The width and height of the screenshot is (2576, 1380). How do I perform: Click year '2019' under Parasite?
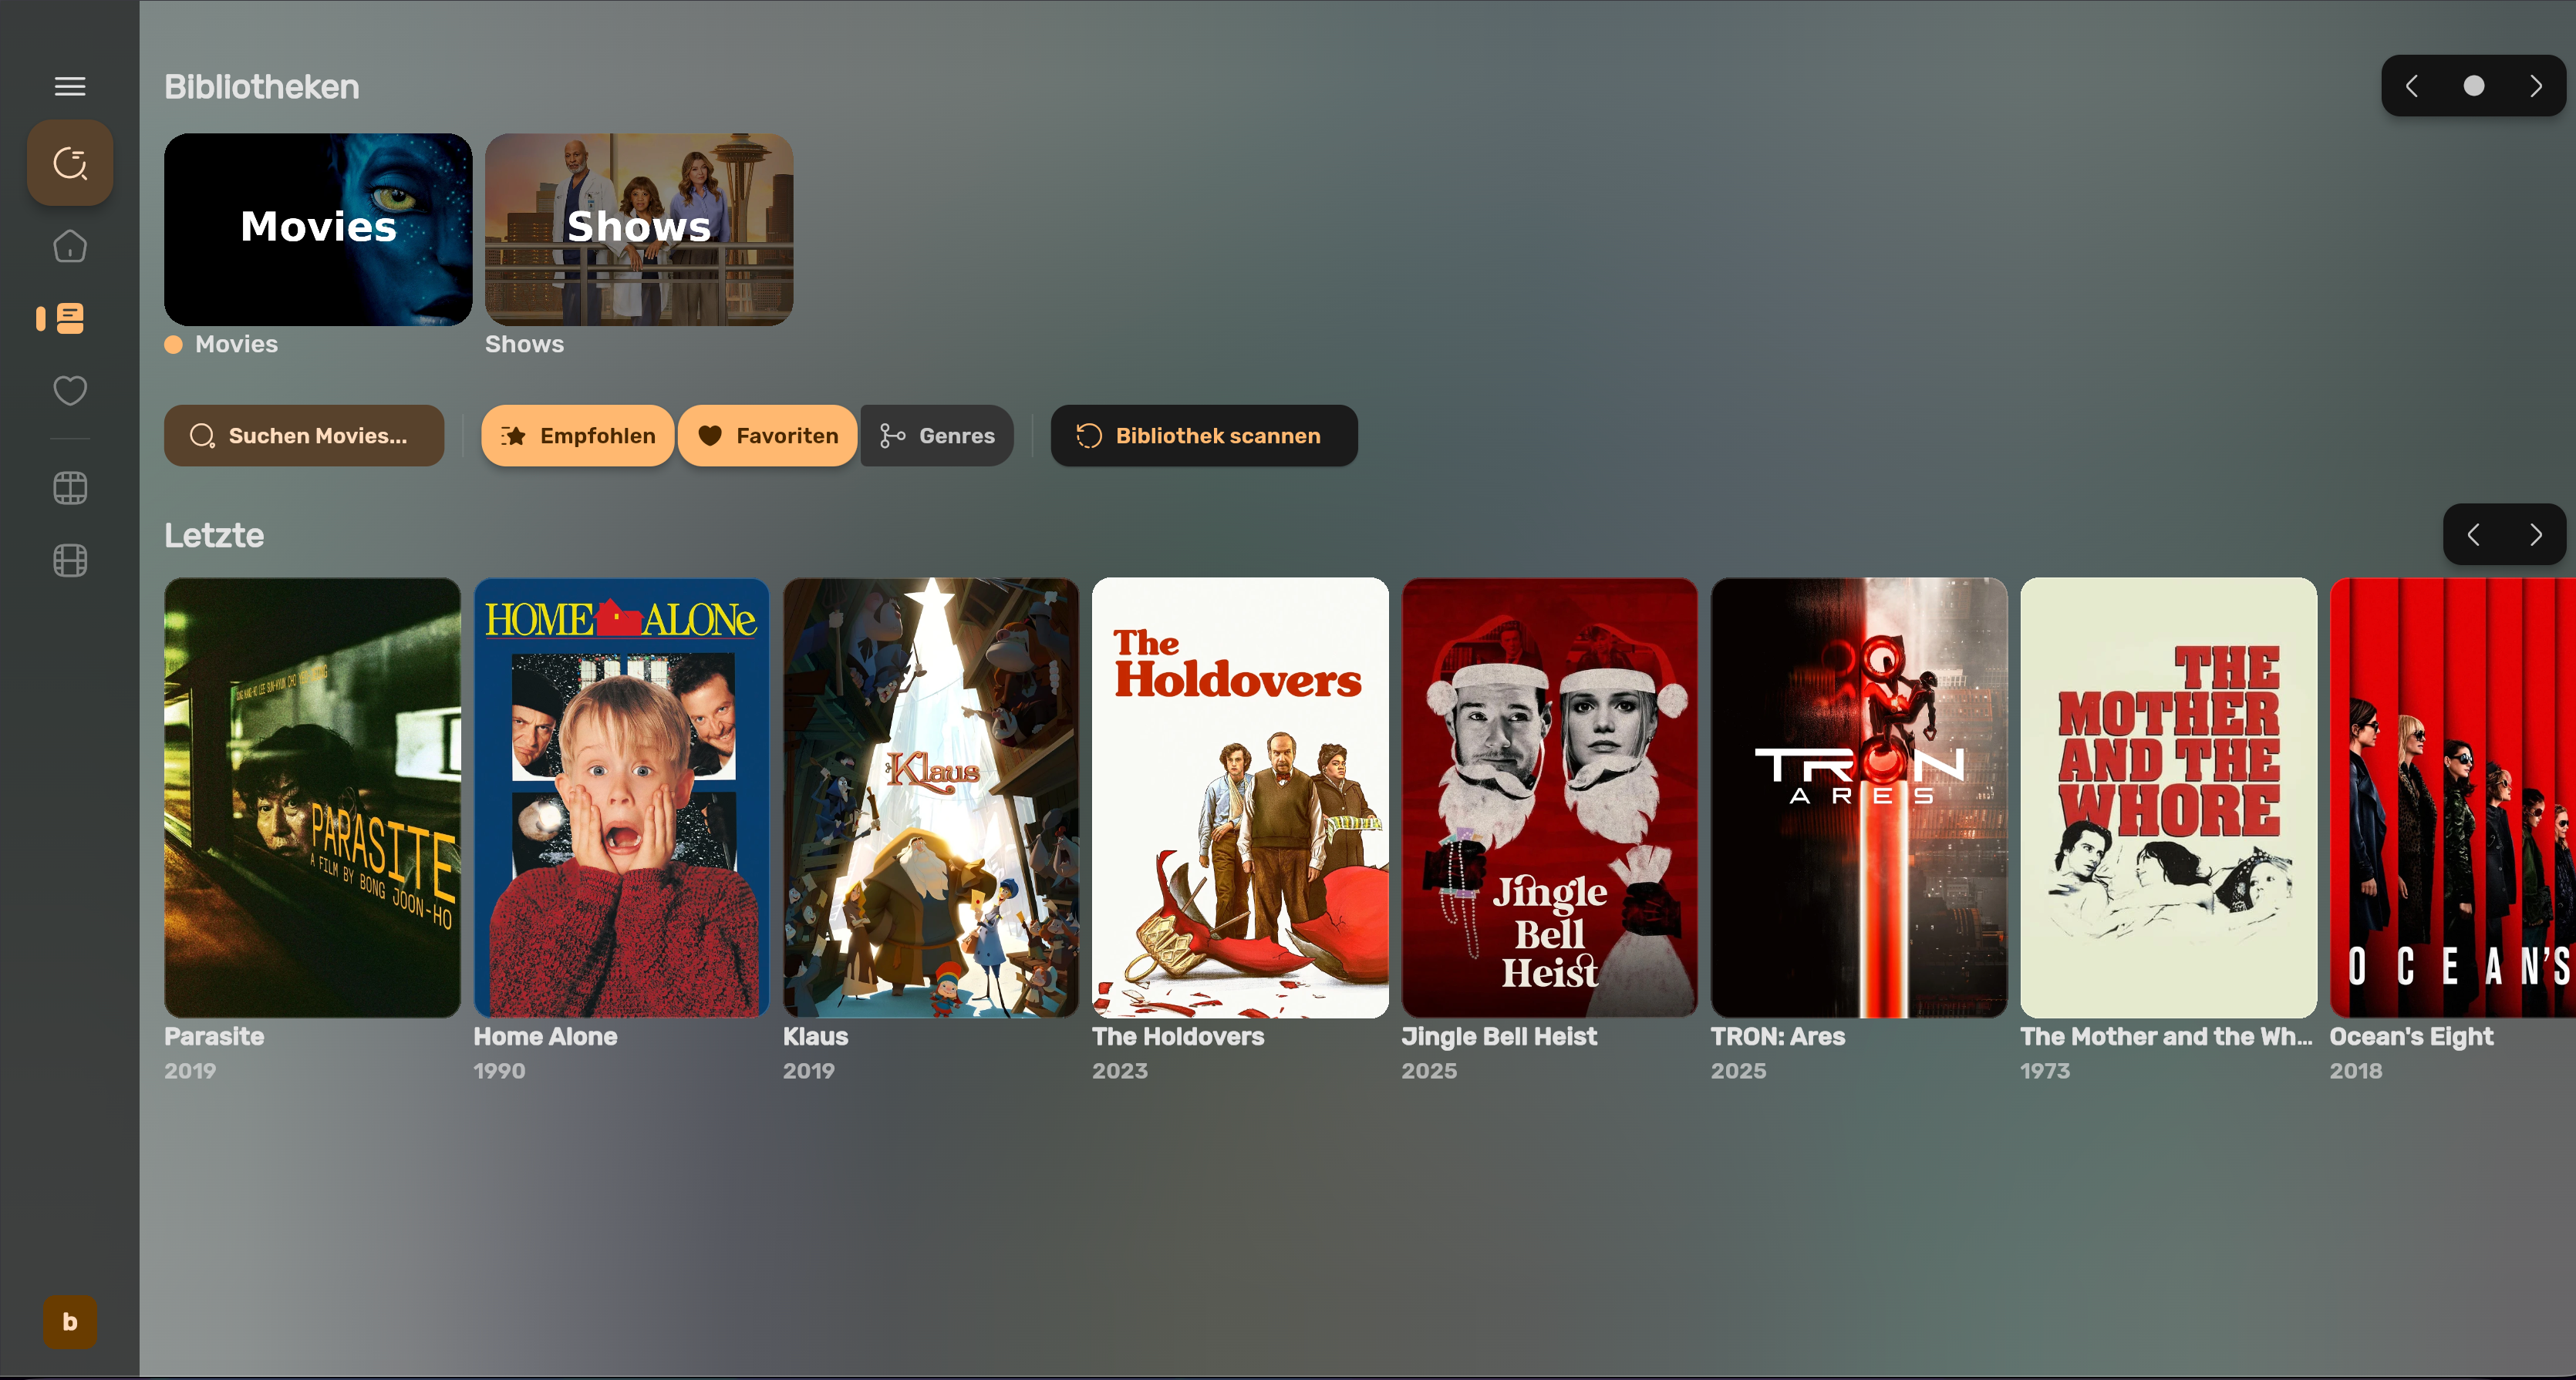pyautogui.click(x=190, y=1070)
